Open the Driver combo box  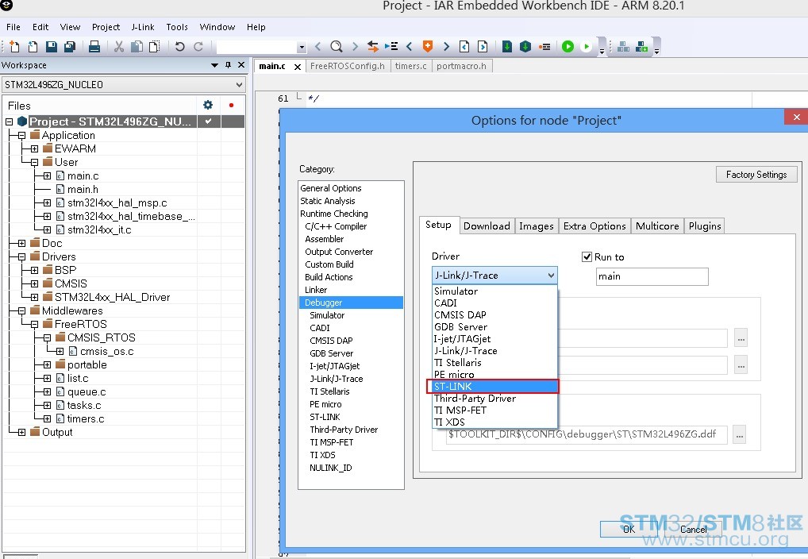[494, 276]
